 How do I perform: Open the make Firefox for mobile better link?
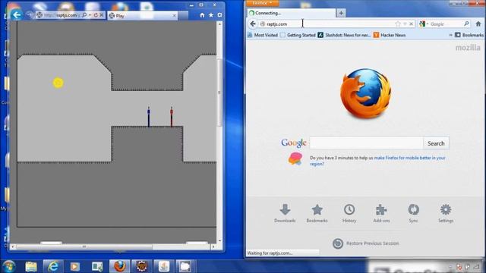(409, 158)
